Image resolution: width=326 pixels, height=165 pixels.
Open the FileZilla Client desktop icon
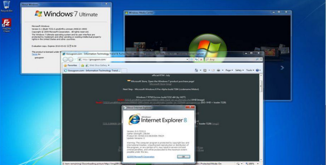pyautogui.click(x=7, y=25)
